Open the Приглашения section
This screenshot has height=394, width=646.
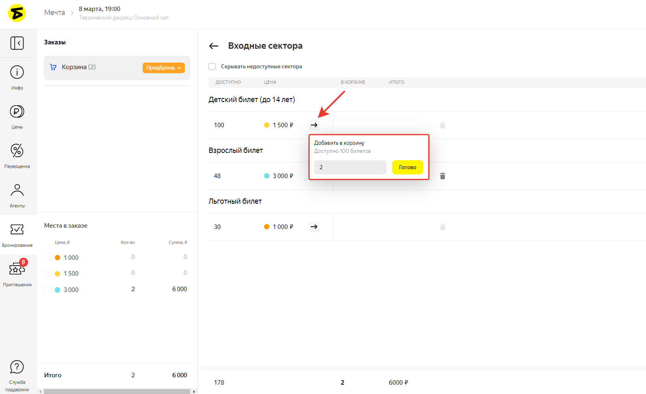tap(17, 273)
